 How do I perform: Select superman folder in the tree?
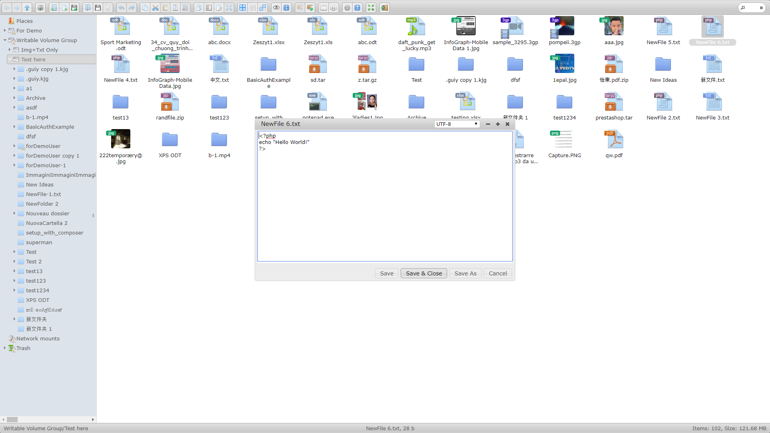(x=39, y=242)
